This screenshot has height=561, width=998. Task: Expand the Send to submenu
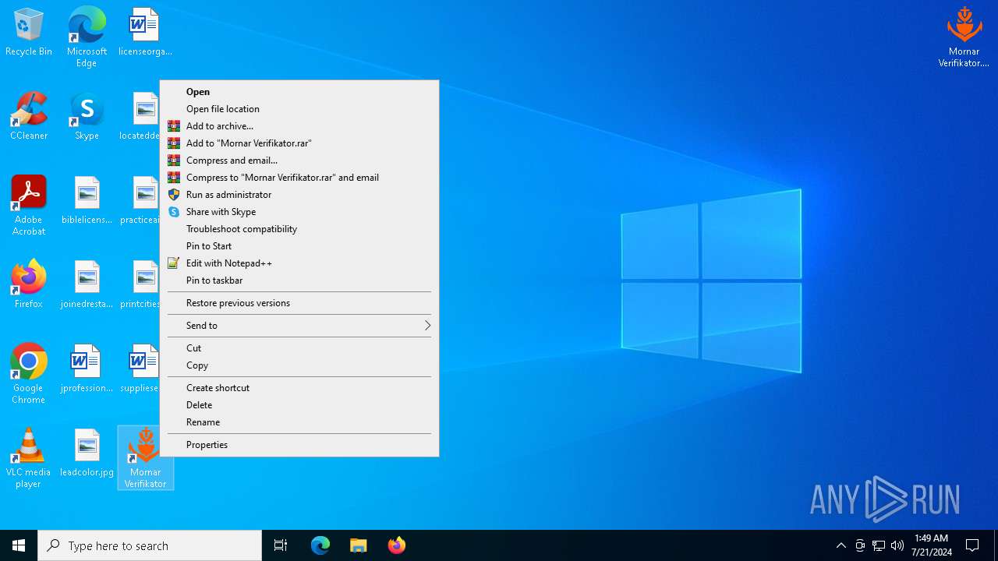point(299,326)
